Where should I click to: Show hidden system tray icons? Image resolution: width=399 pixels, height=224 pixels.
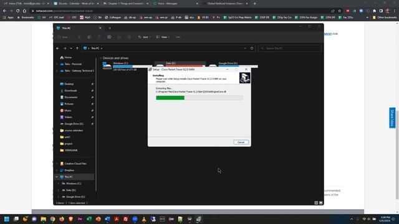point(352,219)
